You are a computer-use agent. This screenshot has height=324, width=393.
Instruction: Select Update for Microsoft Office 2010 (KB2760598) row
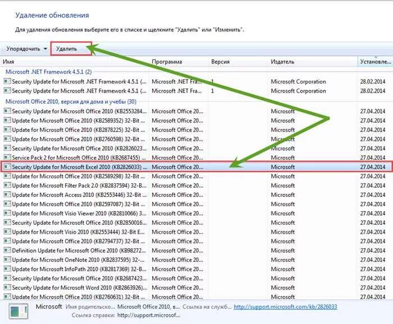(x=196, y=139)
